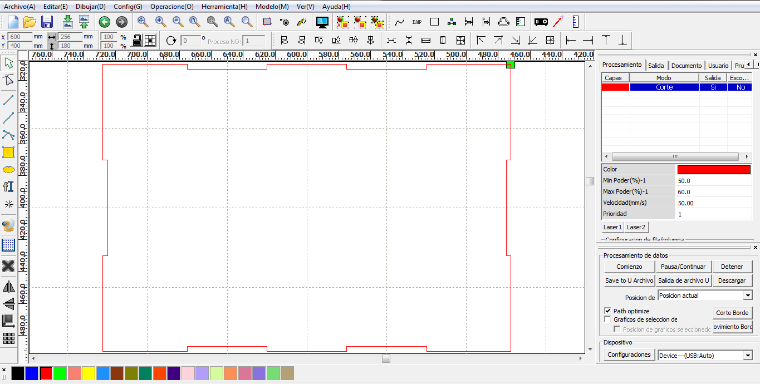
Task: Click the delete X tool in left toolbar
Action: [8, 265]
